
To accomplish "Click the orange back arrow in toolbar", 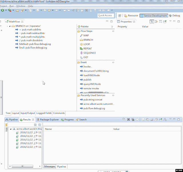I will pos(49,10).
